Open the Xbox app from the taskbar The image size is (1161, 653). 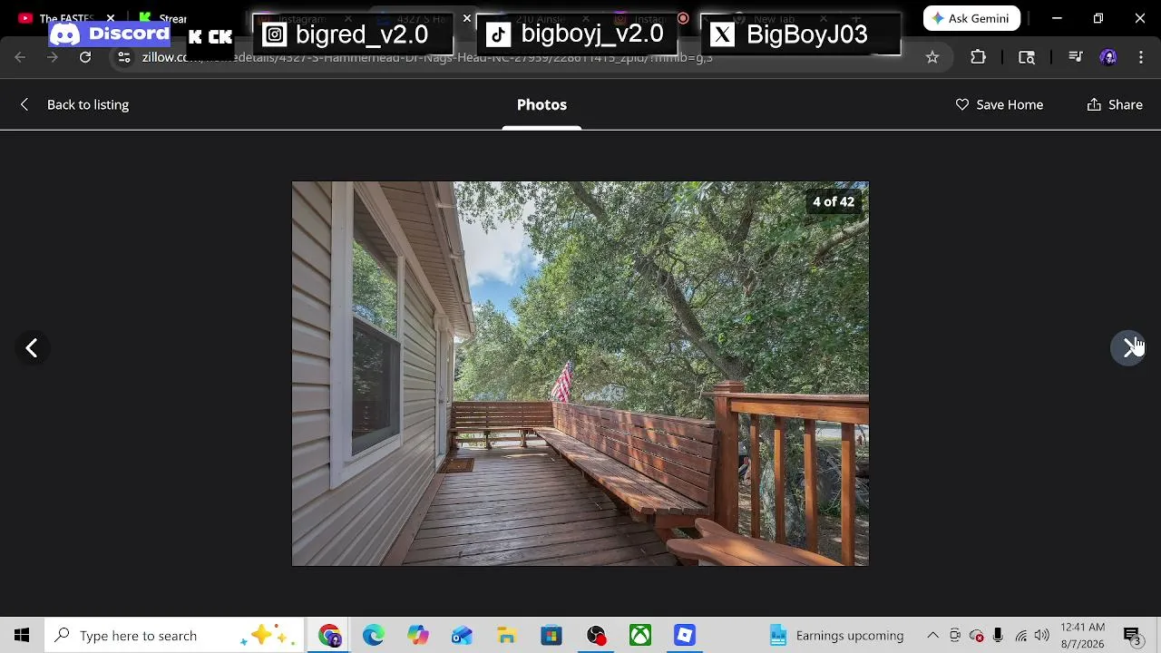(640, 636)
